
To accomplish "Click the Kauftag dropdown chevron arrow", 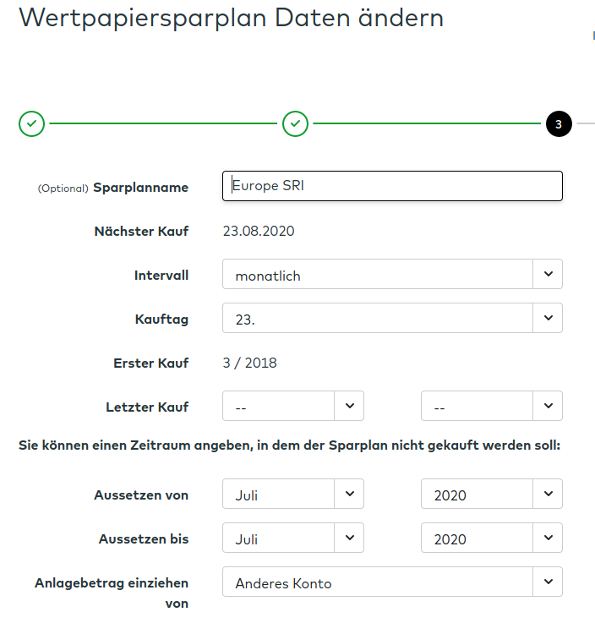I will click(x=548, y=319).
